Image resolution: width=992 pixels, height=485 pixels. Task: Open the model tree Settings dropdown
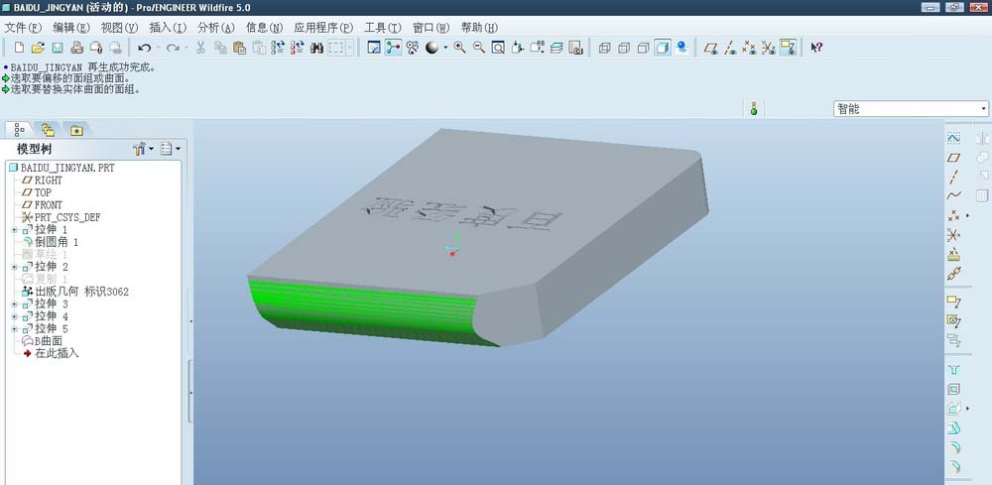[144, 149]
